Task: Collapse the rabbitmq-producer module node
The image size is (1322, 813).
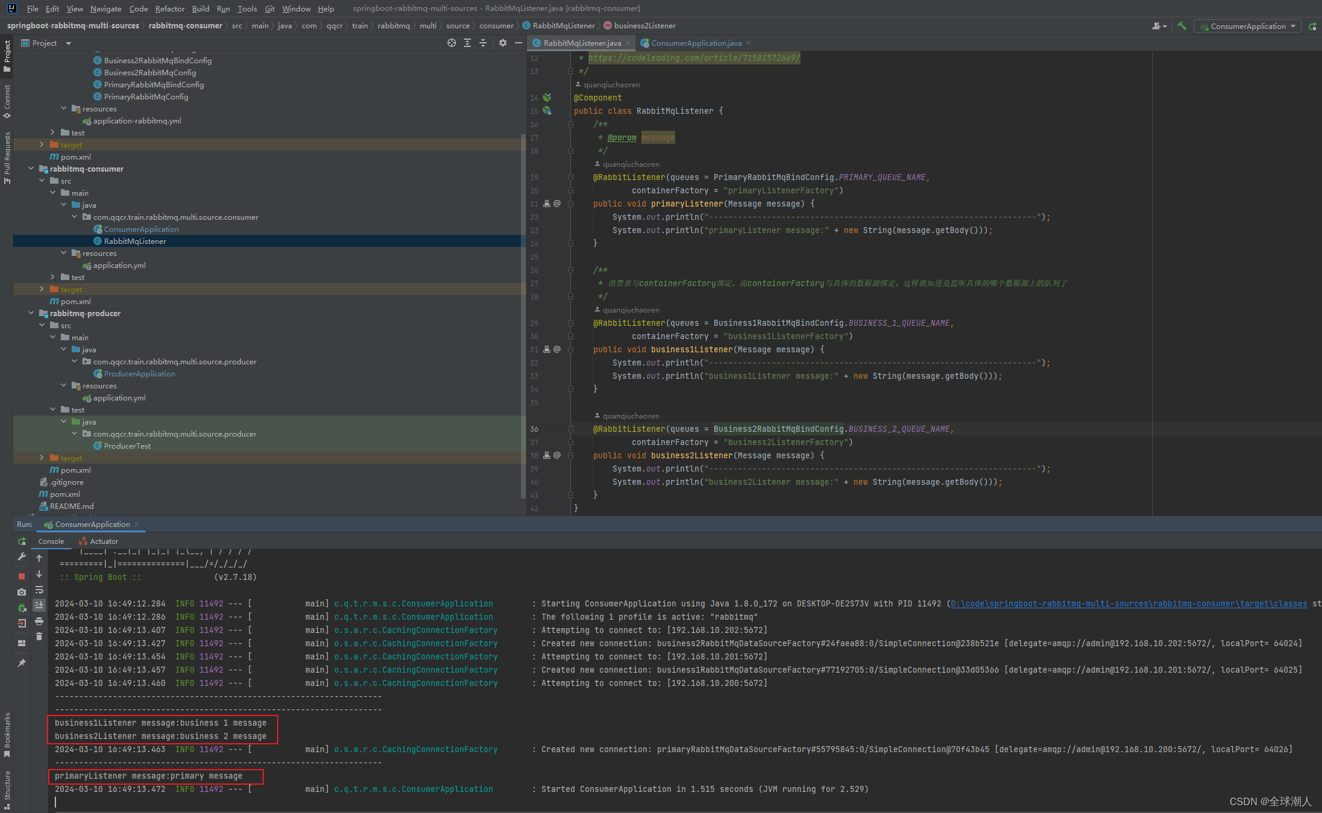Action: click(31, 313)
